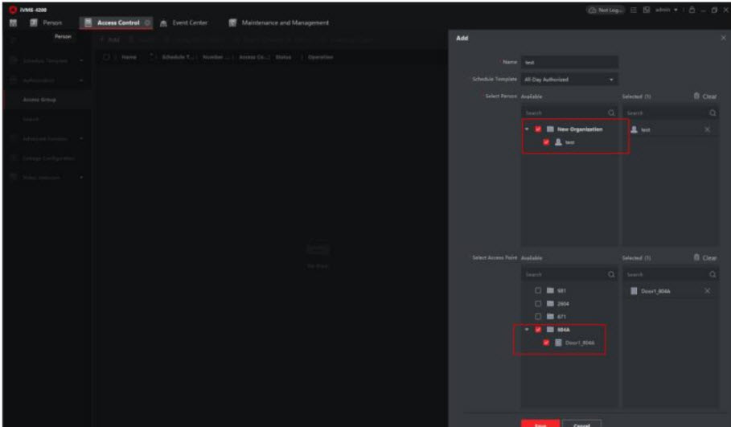Uncheck the Door1_804A checkbox
The height and width of the screenshot is (427, 731).
[x=546, y=343]
